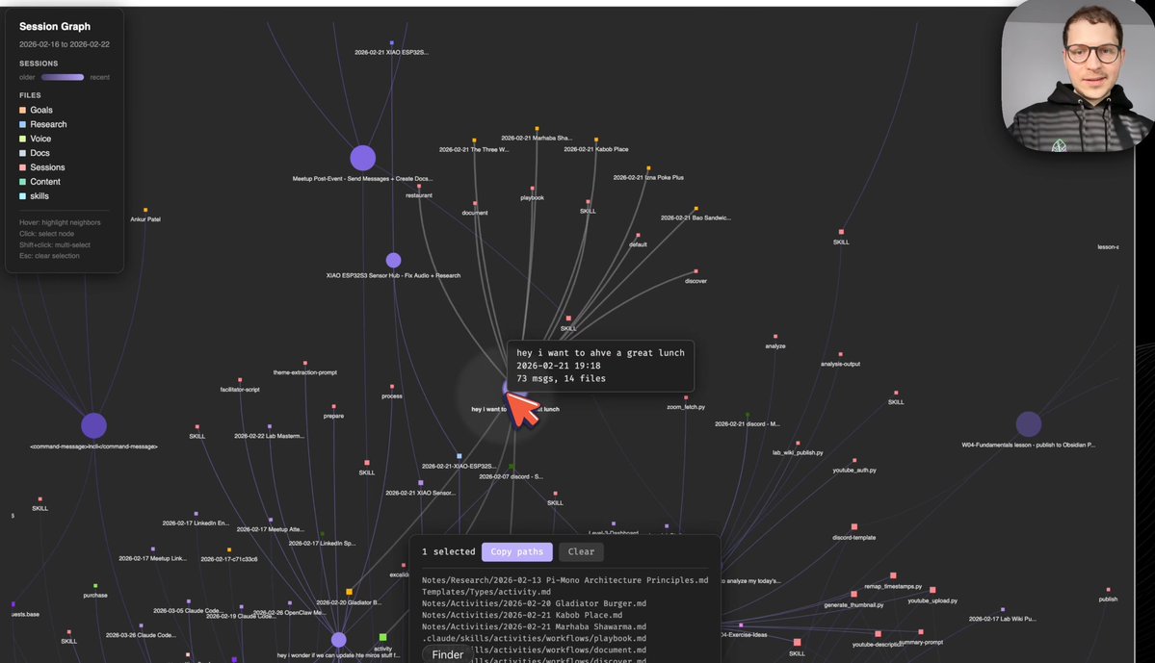The height and width of the screenshot is (663, 1155).
Task: Click the skills legend entry
Action: (x=40, y=196)
